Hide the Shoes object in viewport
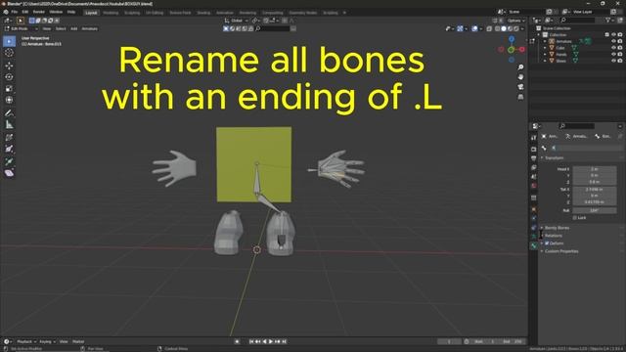This screenshot has height=352, width=626. [613, 61]
